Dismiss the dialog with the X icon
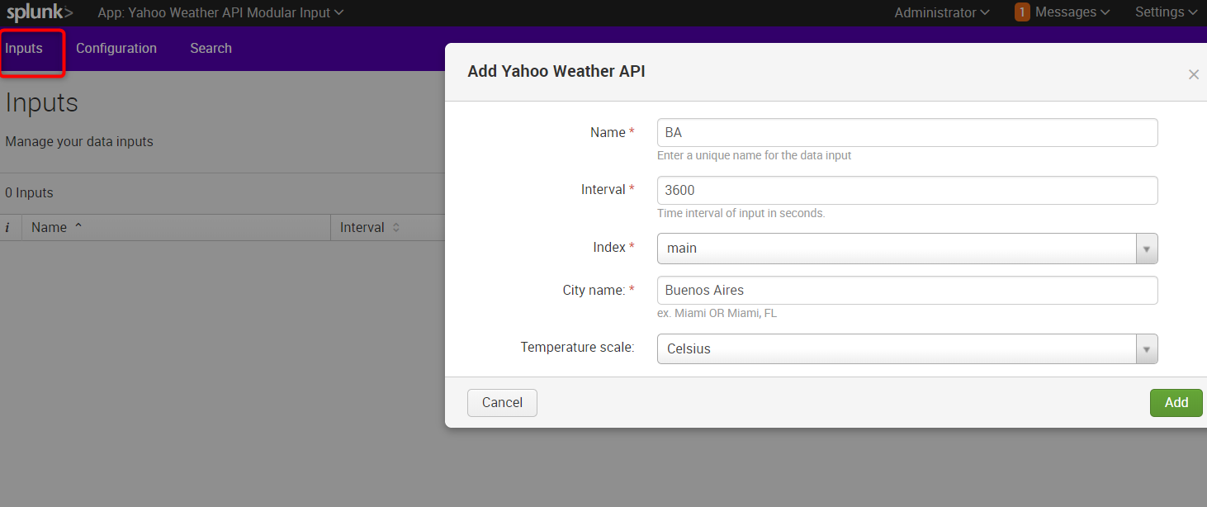Viewport: 1207px width, 507px height. coord(1193,73)
